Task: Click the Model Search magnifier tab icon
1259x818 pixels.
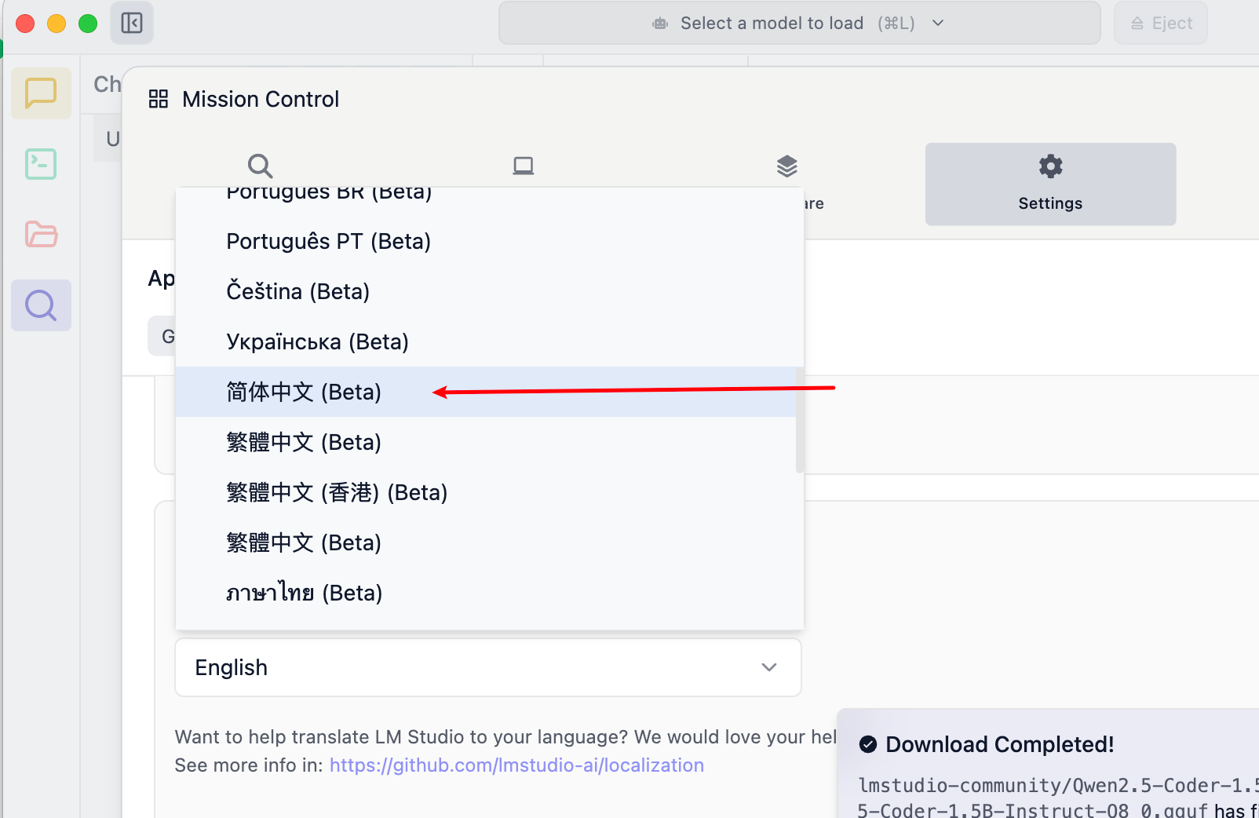Action: pyautogui.click(x=260, y=166)
